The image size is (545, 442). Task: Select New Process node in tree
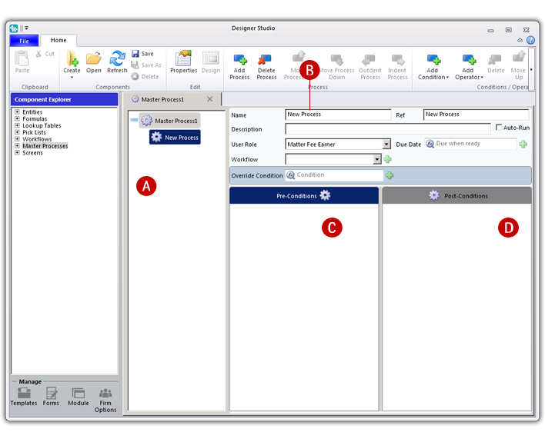175,138
